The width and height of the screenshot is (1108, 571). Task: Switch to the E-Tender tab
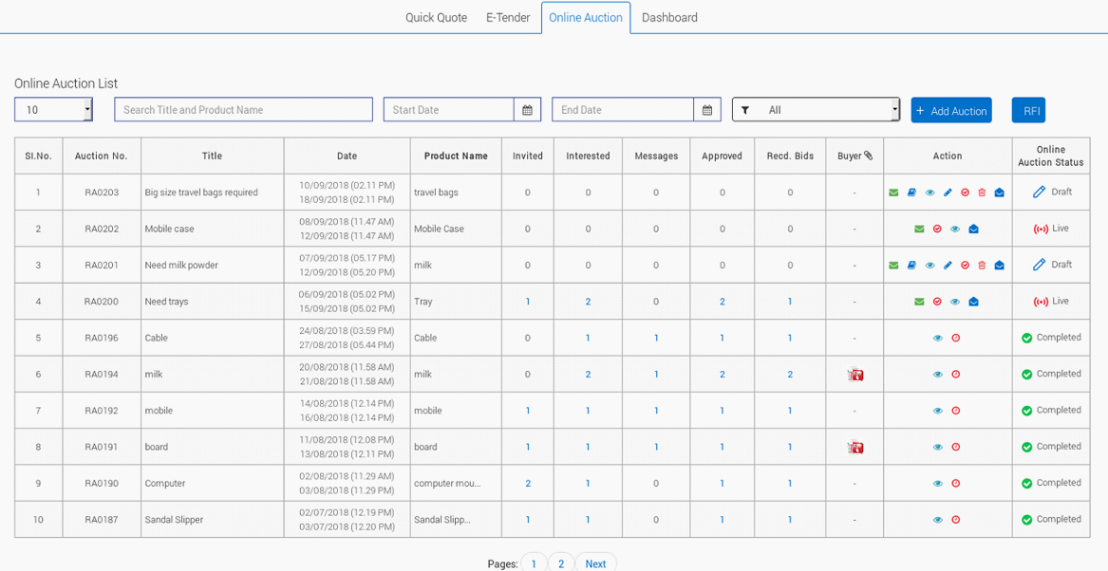508,18
